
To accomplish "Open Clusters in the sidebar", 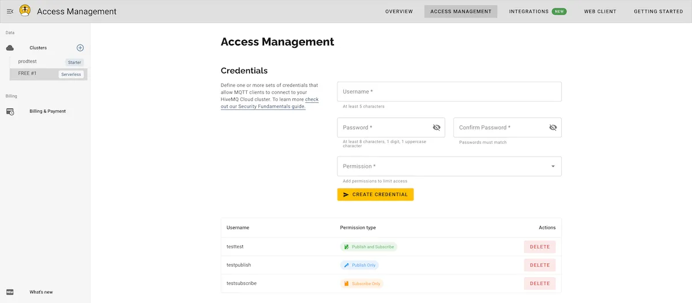I will [38, 48].
